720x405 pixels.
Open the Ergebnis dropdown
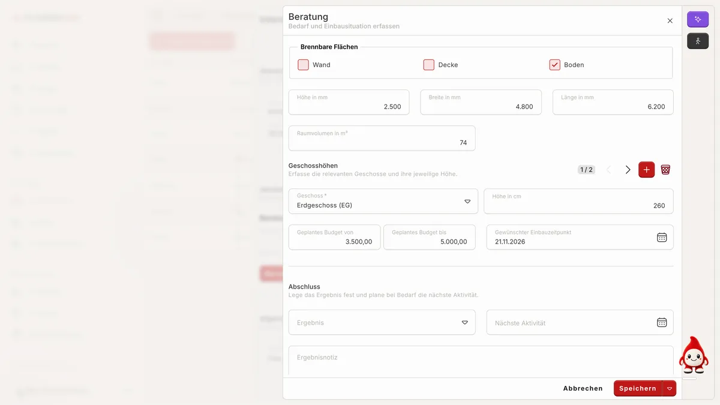pos(382,322)
